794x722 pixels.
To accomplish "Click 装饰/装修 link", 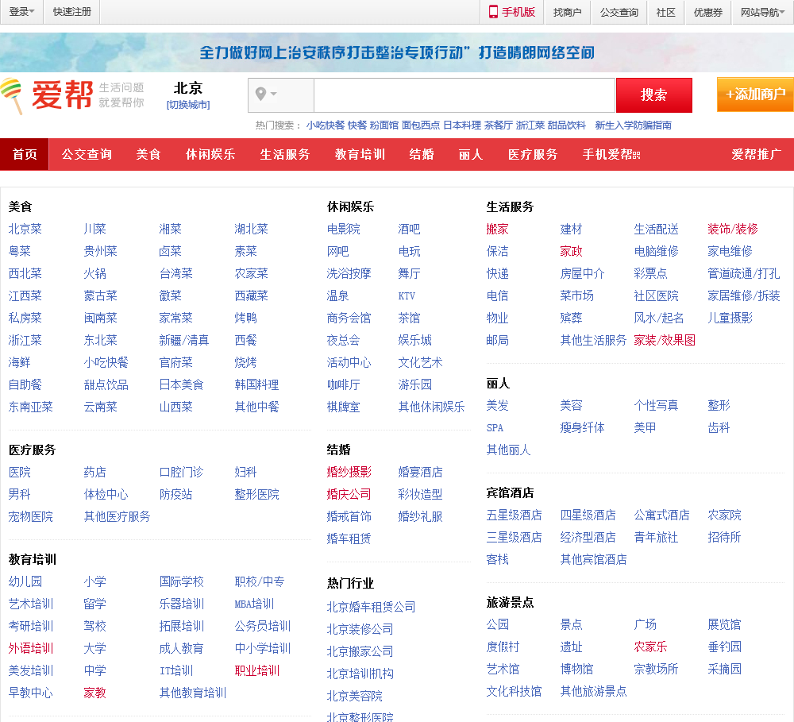I will tap(733, 229).
